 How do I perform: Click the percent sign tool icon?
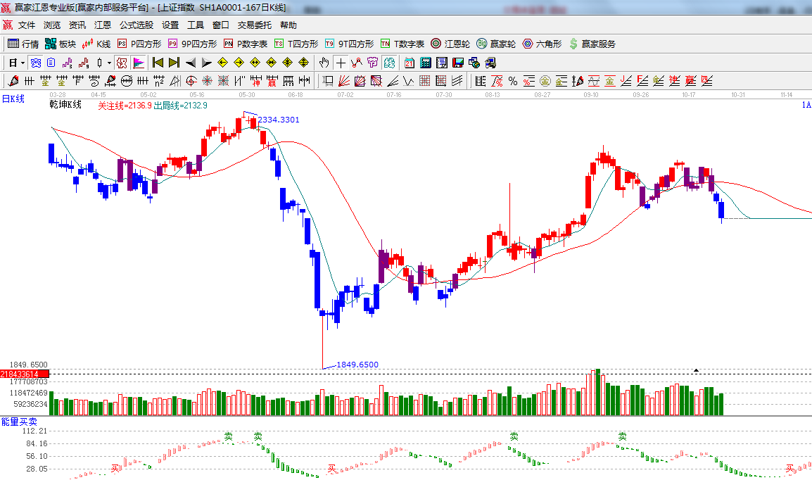[x=513, y=81]
